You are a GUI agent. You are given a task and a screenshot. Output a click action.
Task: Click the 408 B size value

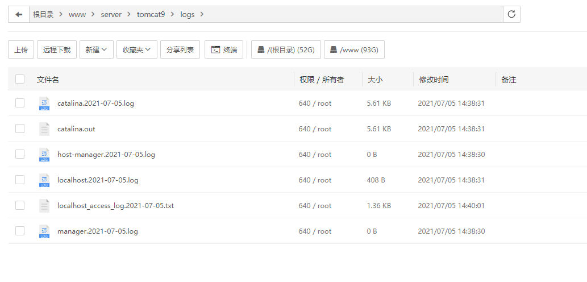point(376,180)
